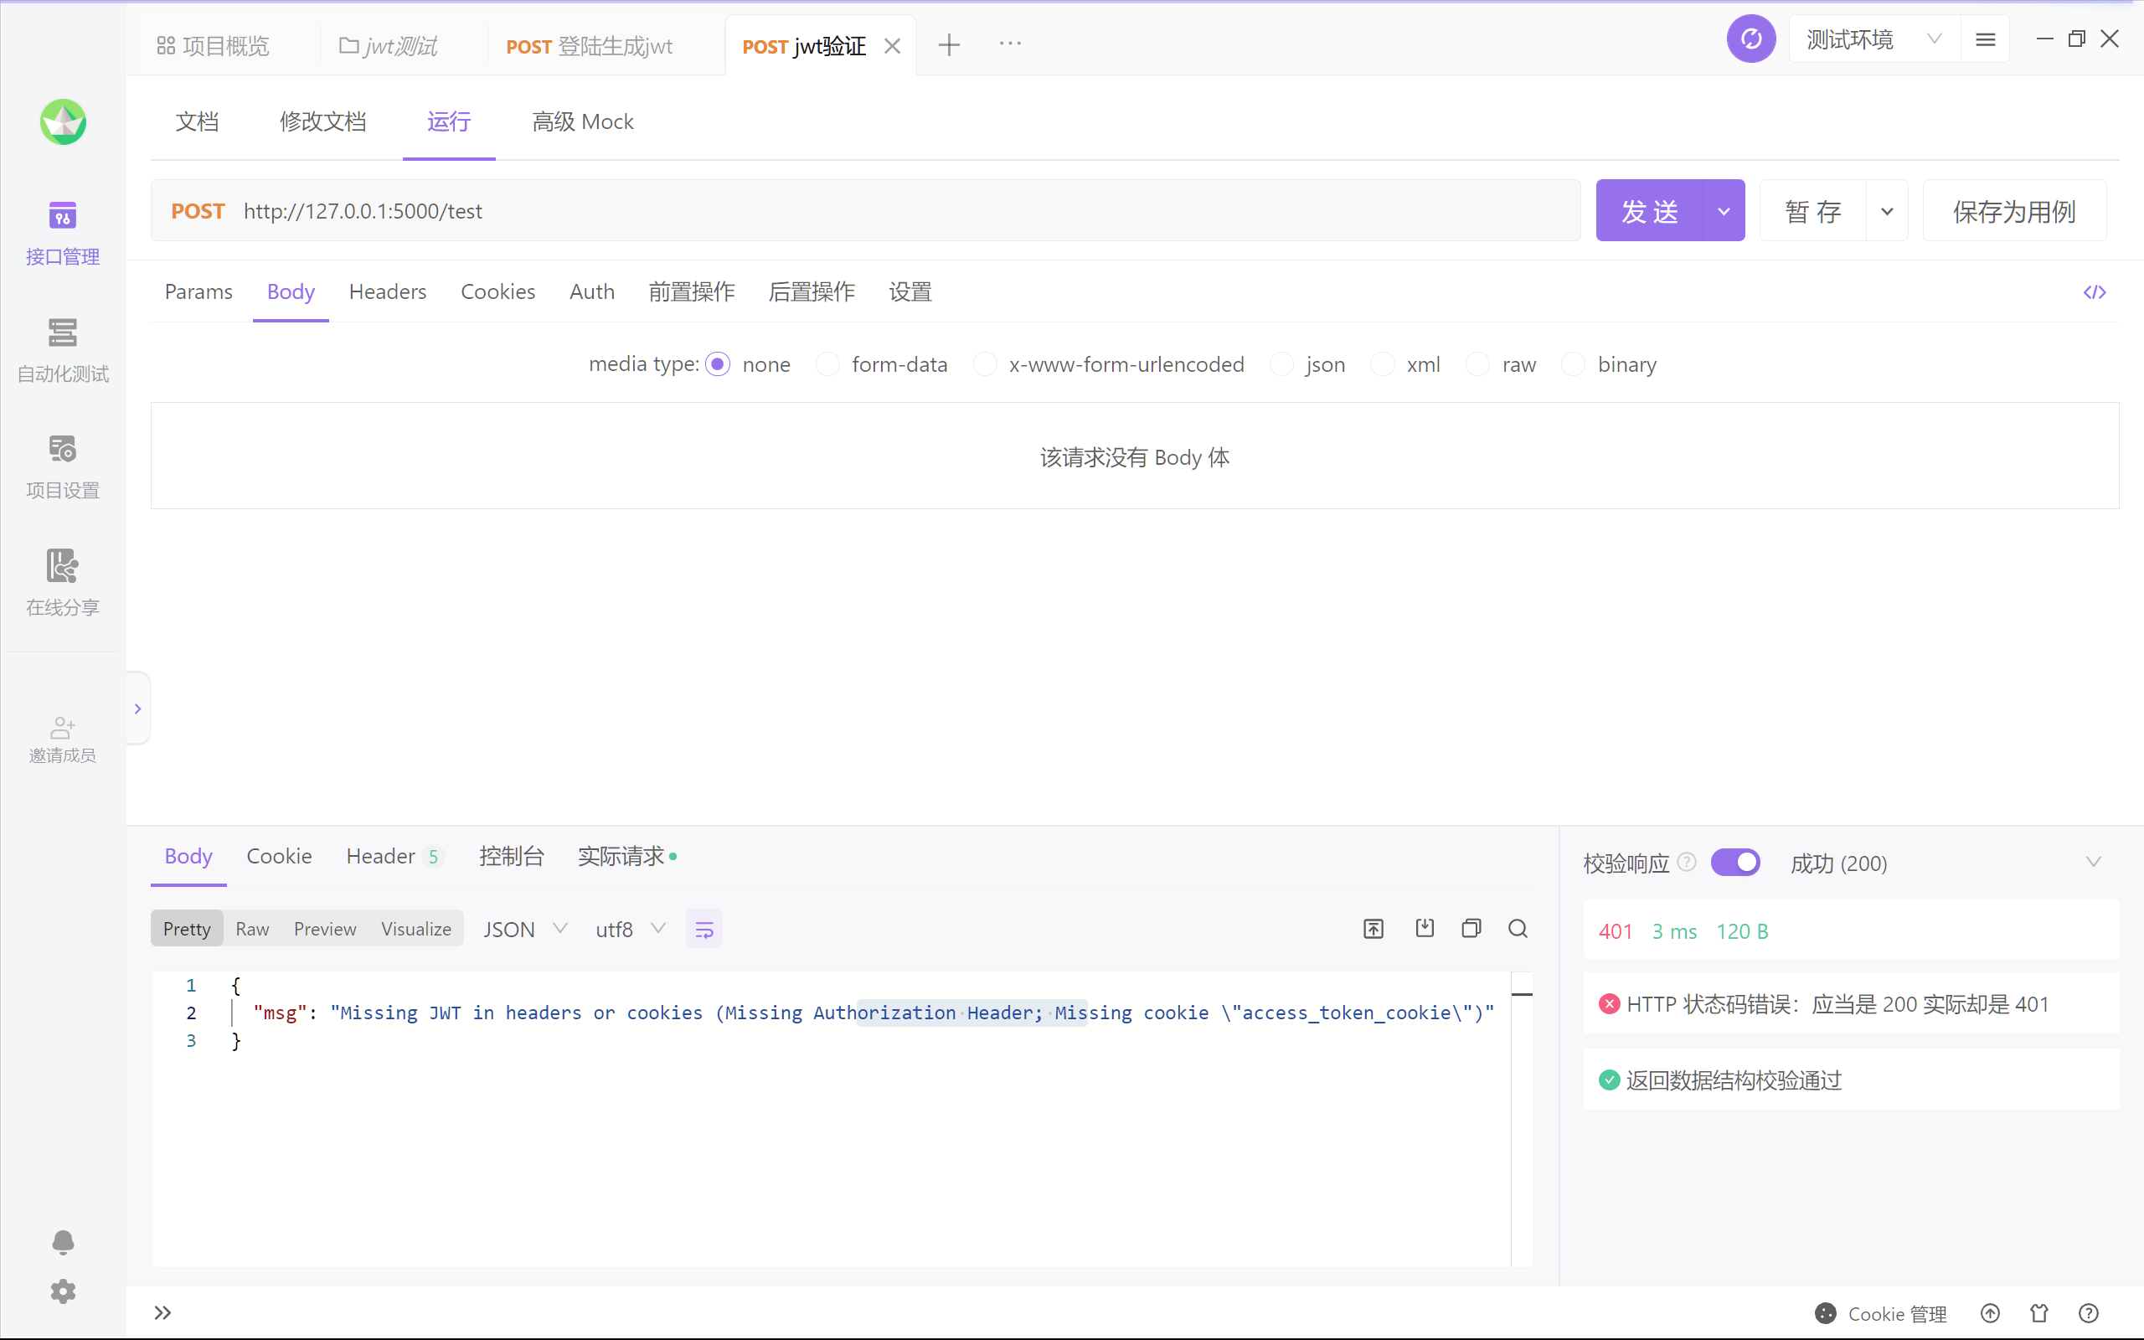The height and width of the screenshot is (1340, 2144).
Task: Open the 自动化测试 sidebar icon
Action: [62, 333]
